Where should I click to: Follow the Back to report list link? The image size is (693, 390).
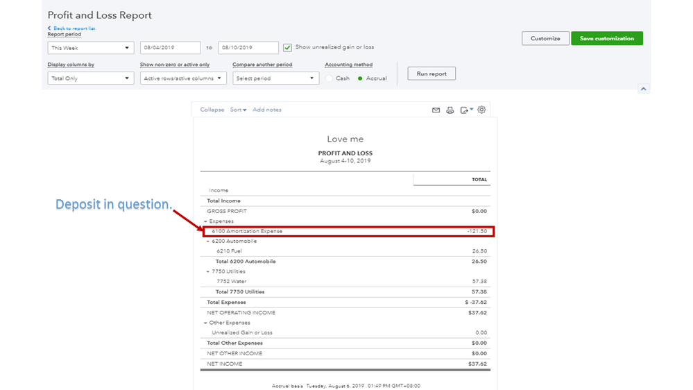coord(74,28)
